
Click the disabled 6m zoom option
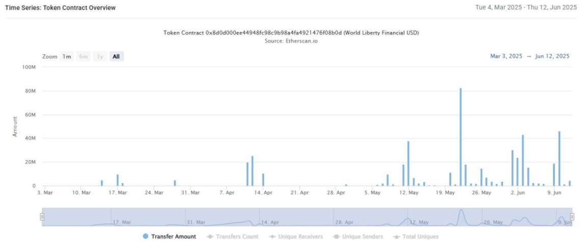[84, 56]
